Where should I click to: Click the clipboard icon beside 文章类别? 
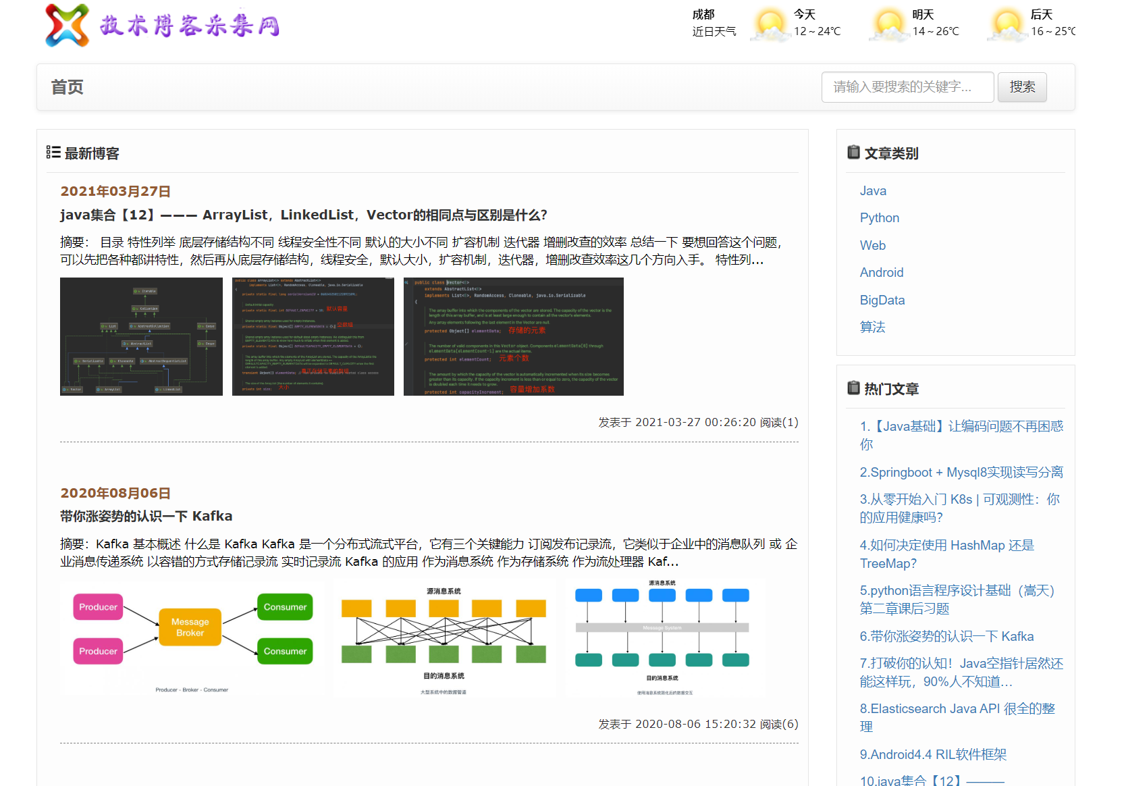853,153
